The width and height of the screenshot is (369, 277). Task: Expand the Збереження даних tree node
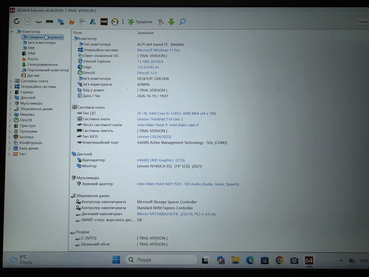10,109
